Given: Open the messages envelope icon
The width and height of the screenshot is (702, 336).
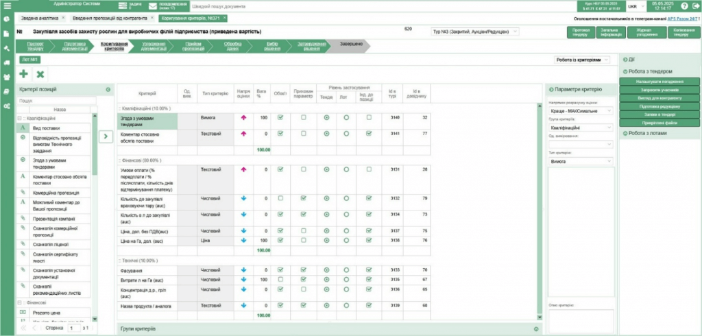Looking at the screenshot, I should coord(153,6).
